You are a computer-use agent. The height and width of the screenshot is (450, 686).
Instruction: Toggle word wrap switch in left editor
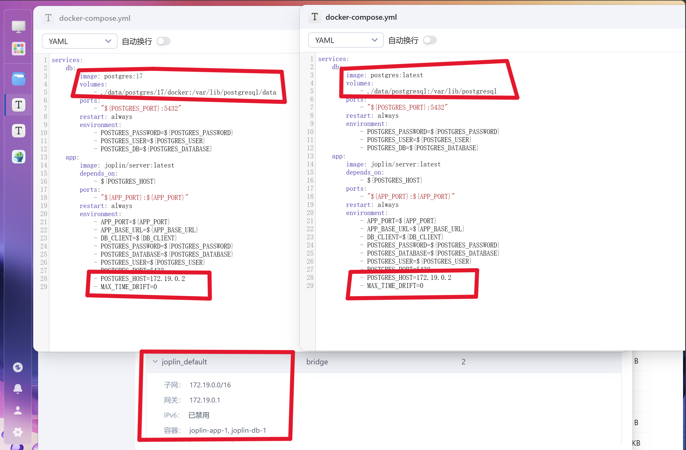tap(163, 41)
